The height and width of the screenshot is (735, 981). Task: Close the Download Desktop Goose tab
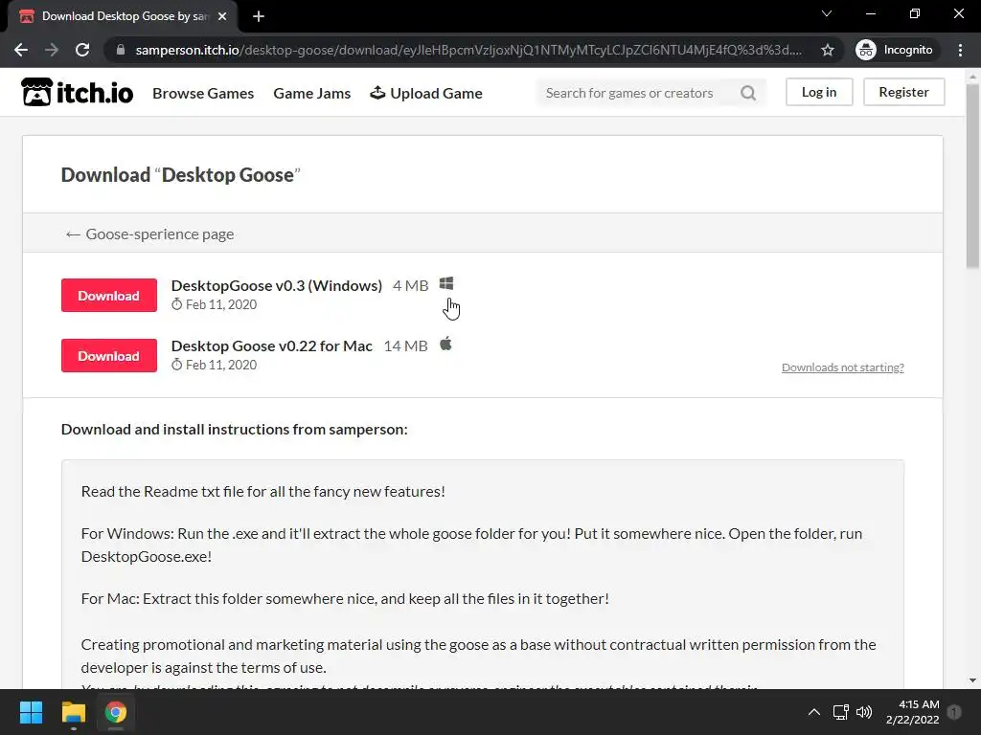pos(221,16)
